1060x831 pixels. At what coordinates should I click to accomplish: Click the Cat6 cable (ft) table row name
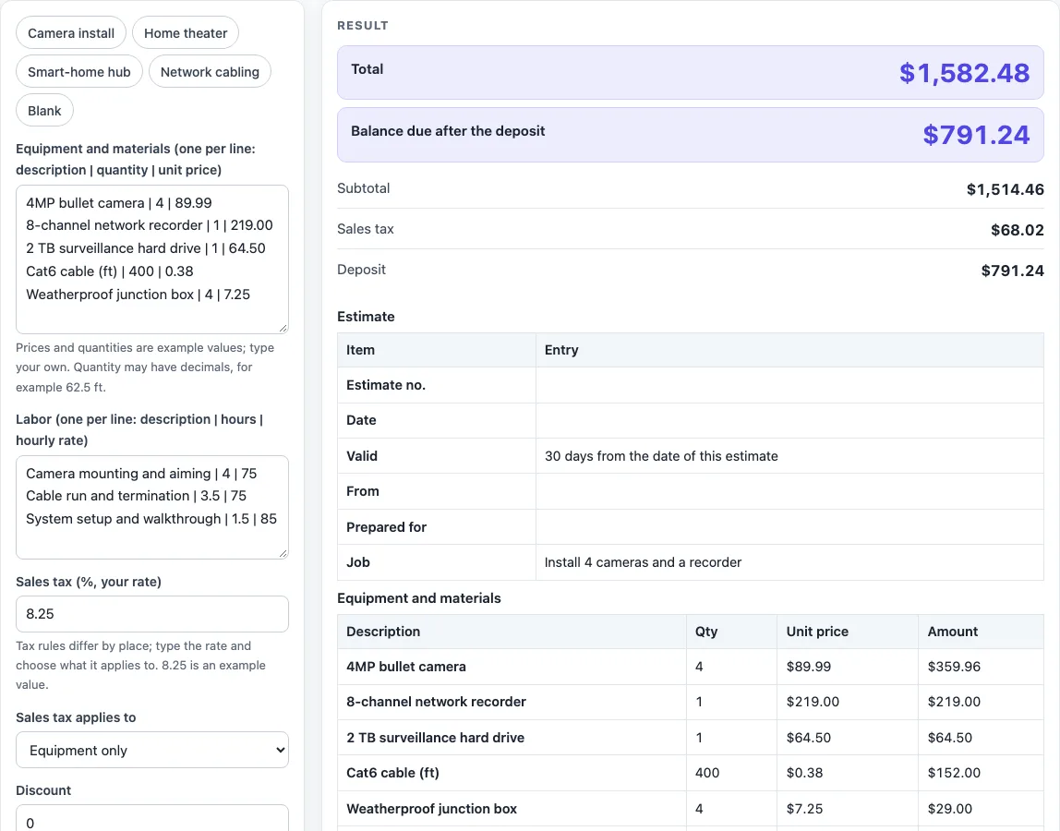coord(392,773)
